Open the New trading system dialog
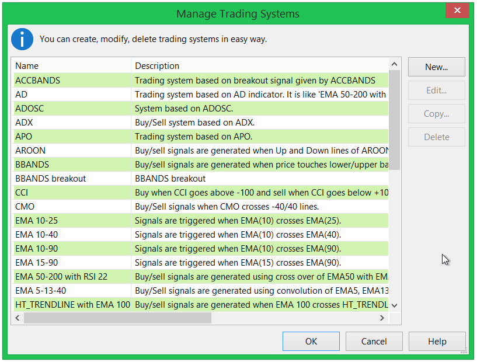 (x=436, y=67)
